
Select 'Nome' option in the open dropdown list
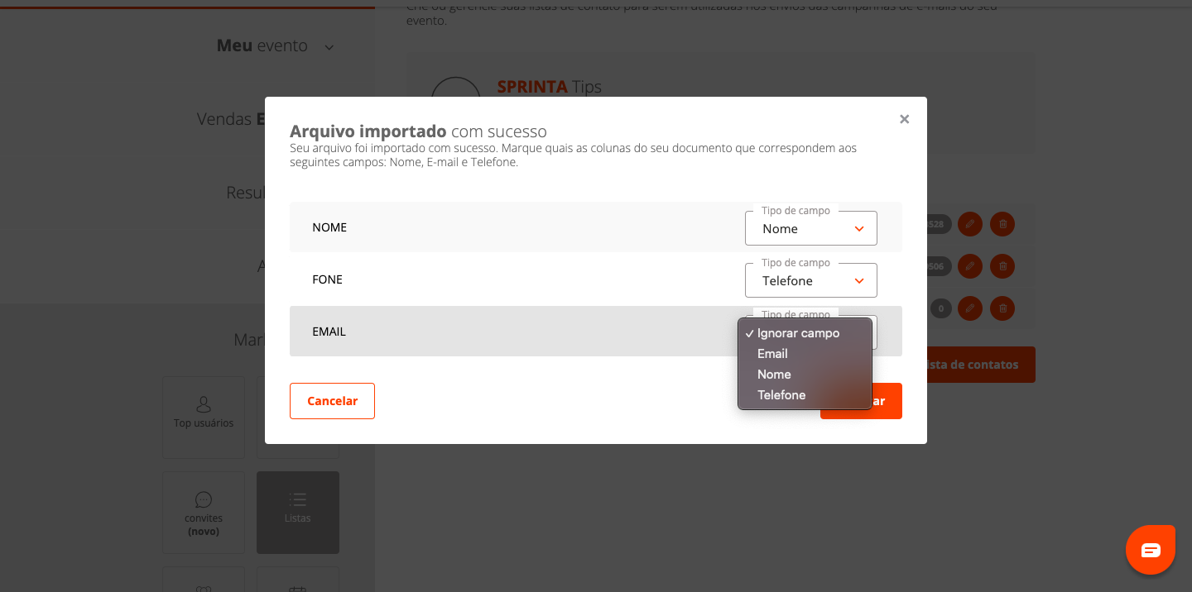[x=805, y=375]
